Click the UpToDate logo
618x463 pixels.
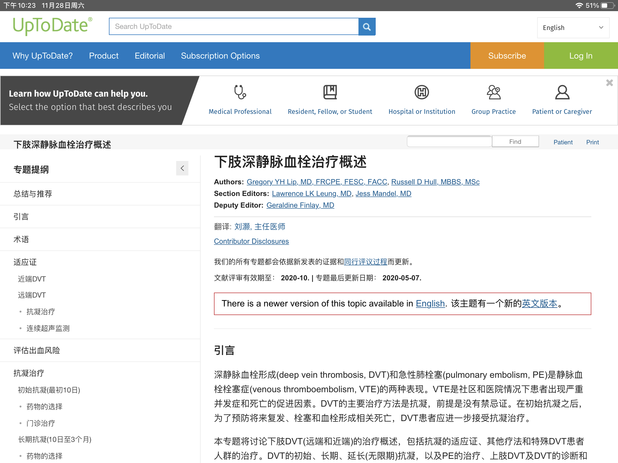click(x=52, y=26)
